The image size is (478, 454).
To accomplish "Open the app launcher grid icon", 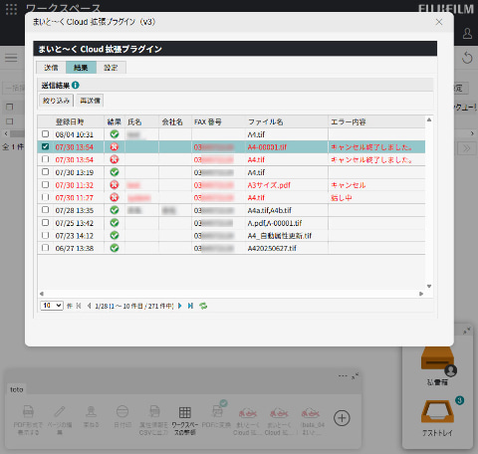I will [x=11, y=9].
